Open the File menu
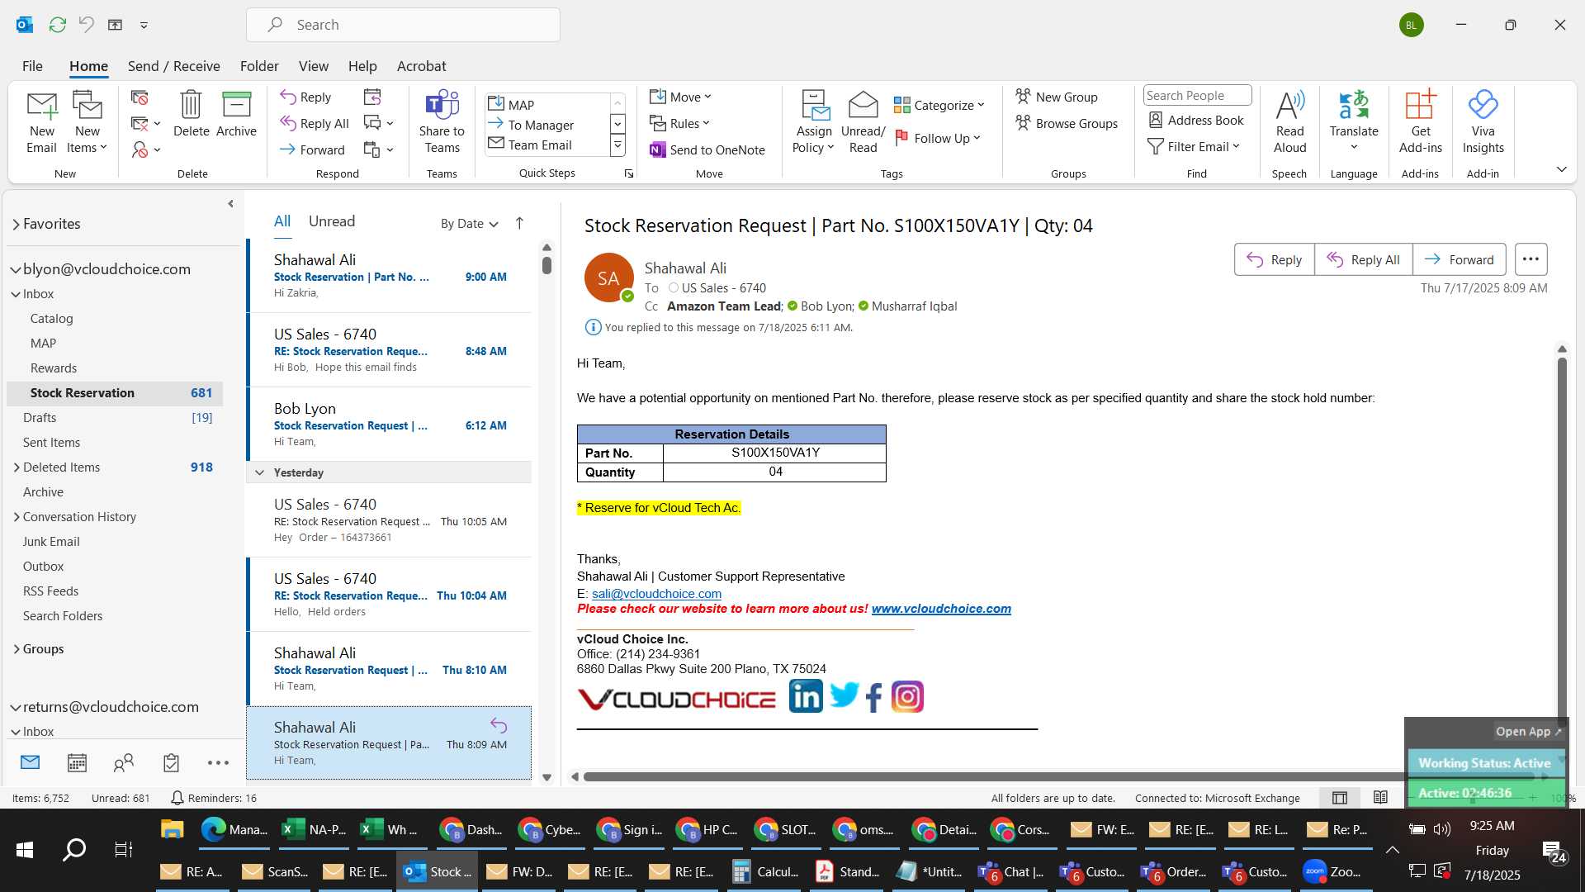 point(32,66)
